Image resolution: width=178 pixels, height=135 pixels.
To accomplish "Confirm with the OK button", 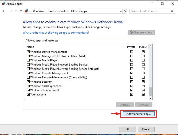I will click(128, 129).
